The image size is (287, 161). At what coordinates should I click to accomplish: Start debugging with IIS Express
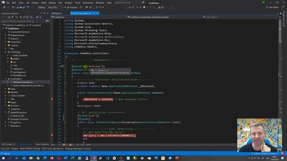coord(71,8)
